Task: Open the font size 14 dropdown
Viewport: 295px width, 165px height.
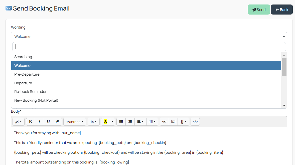Action: (x=93, y=122)
